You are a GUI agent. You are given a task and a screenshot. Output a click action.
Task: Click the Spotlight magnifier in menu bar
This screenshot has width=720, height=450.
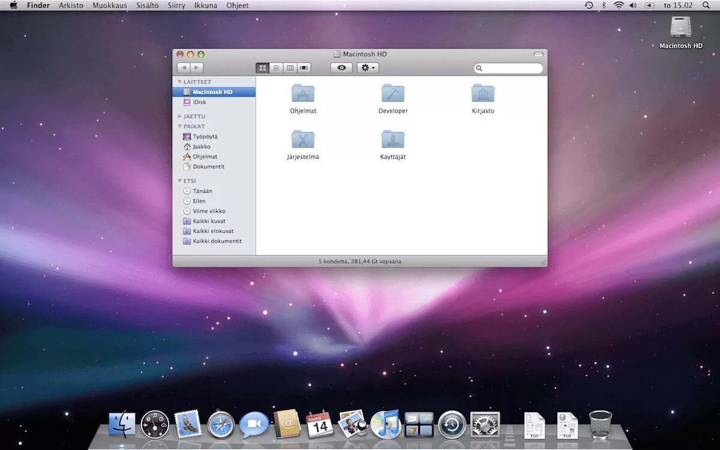point(706,5)
